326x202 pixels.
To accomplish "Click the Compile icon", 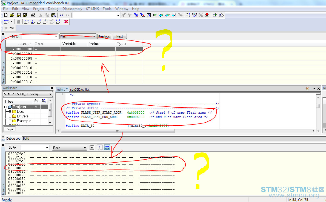I will click(188, 15).
